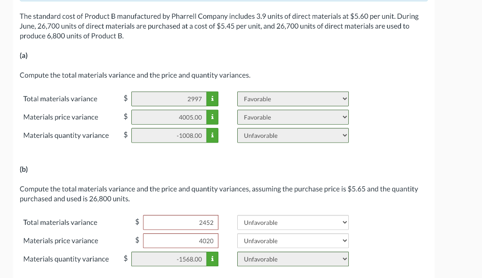Click the chevron on the first Favorable dropdown
Screen dimensions: 482x278
click(x=344, y=99)
